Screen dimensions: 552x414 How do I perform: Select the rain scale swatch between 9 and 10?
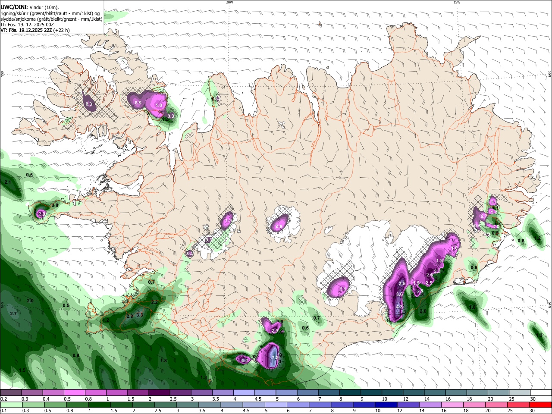pyautogui.click(x=364, y=405)
